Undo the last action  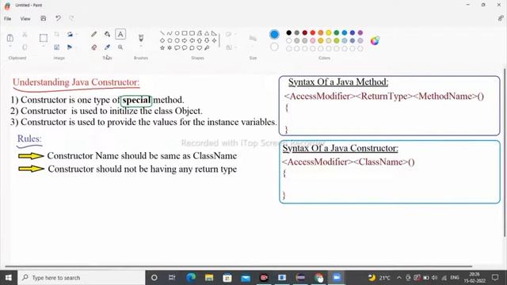[x=58, y=18]
